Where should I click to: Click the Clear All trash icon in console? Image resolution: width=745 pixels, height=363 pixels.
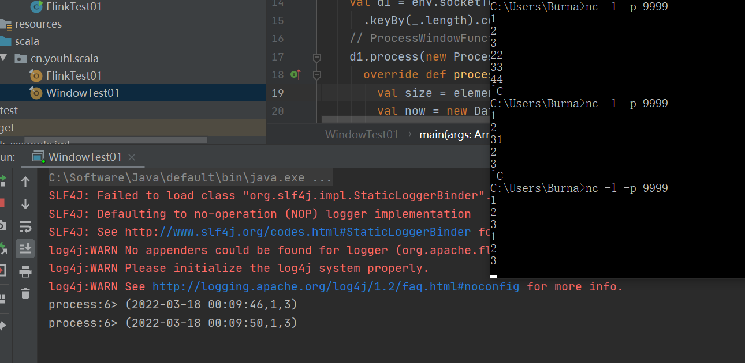tap(25, 293)
